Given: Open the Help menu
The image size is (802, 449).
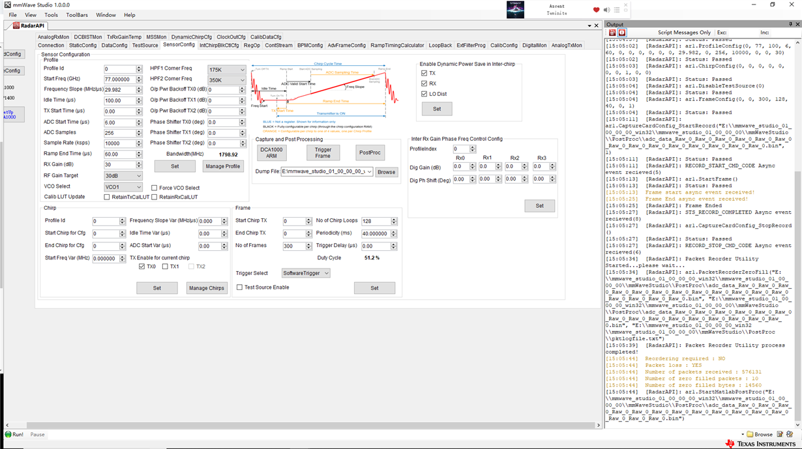Looking at the screenshot, I should [x=130, y=15].
